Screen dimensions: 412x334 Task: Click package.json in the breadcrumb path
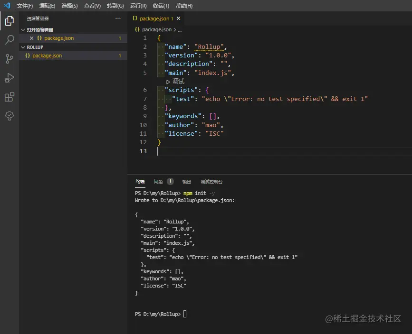[156, 29]
